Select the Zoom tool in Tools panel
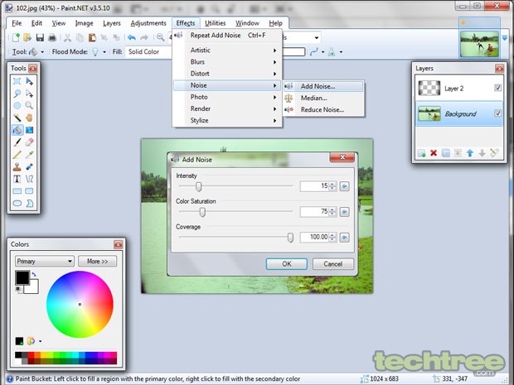The height and width of the screenshot is (385, 514). [x=30, y=105]
